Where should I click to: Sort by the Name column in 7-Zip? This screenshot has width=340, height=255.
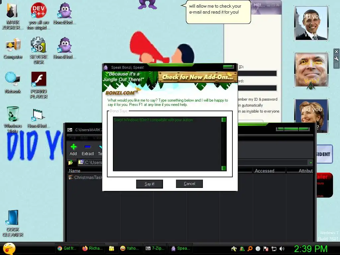coord(85,171)
